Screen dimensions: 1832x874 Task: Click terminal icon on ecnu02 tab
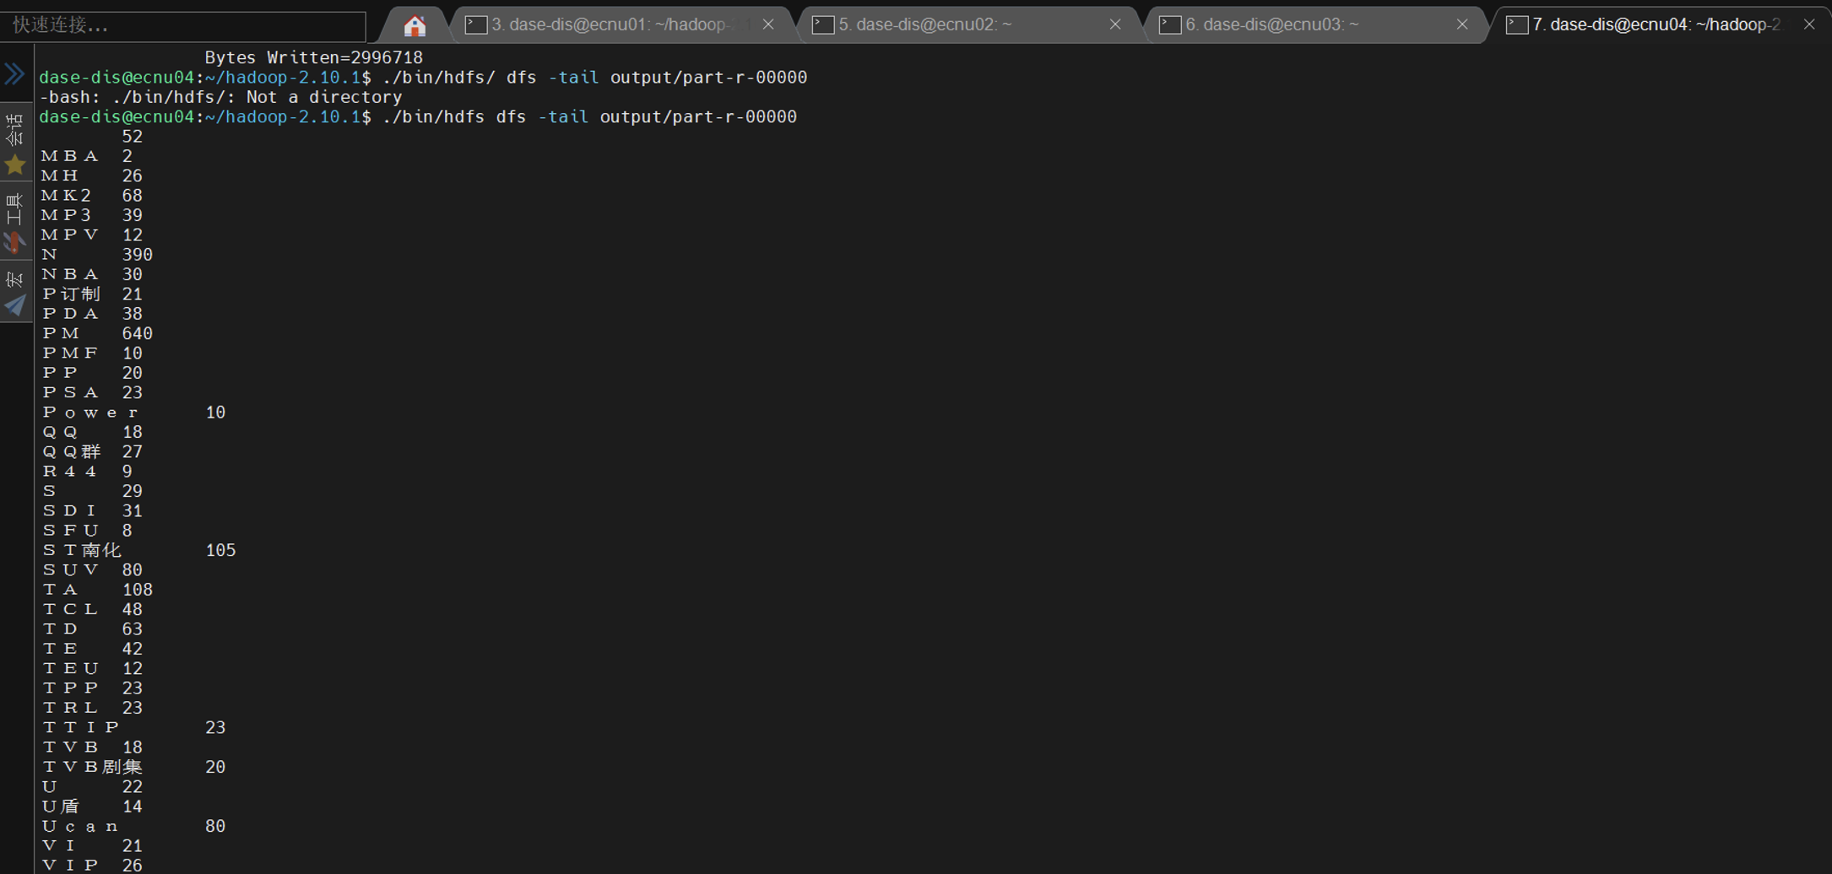[x=823, y=24]
